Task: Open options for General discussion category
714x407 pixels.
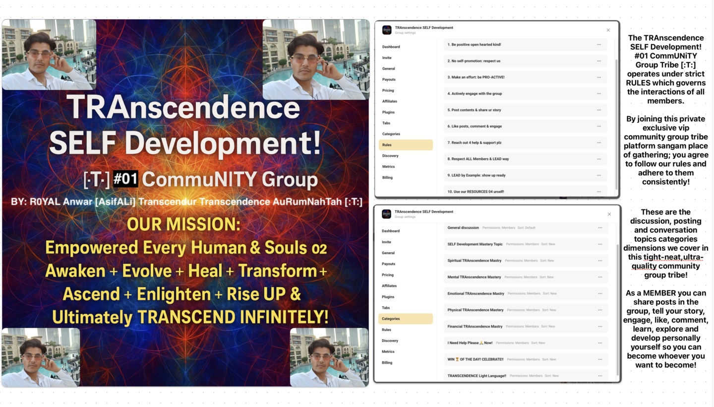Action: [600, 228]
